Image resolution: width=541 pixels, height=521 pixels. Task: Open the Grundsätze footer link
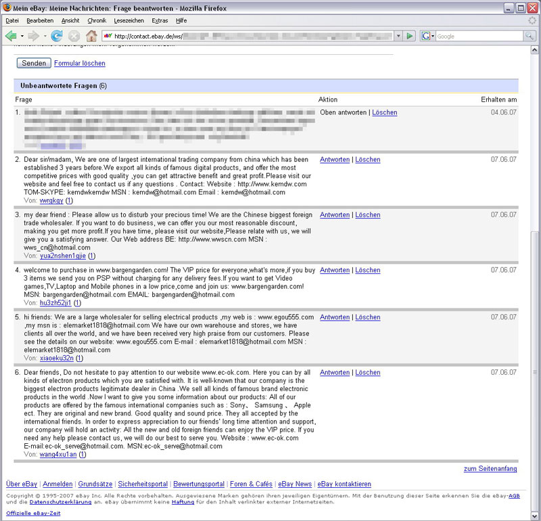pos(95,484)
